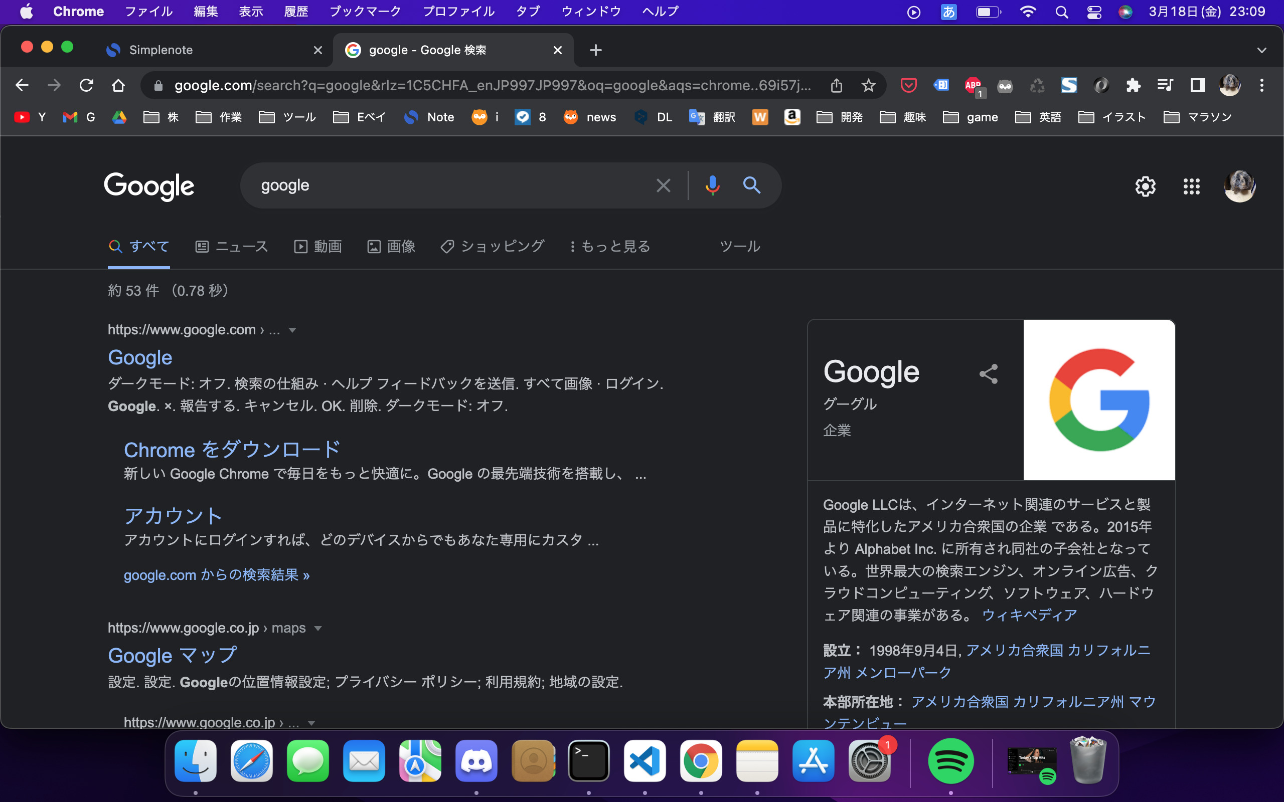Open the ブックマーク menu in menu bar
The height and width of the screenshot is (802, 1284).
click(365, 12)
